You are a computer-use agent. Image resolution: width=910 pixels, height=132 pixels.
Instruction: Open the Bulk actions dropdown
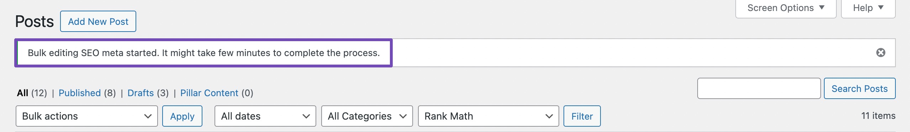click(x=87, y=116)
